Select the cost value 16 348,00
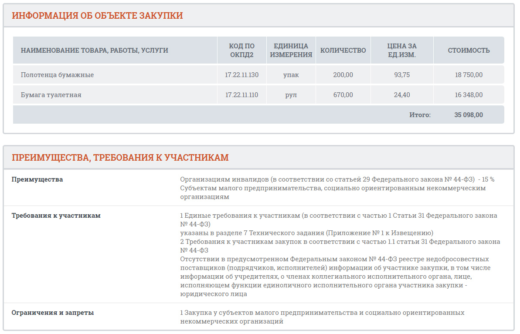The width and height of the screenshot is (520, 334). point(469,95)
